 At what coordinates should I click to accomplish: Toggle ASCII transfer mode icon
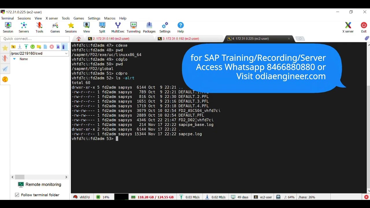58,47
